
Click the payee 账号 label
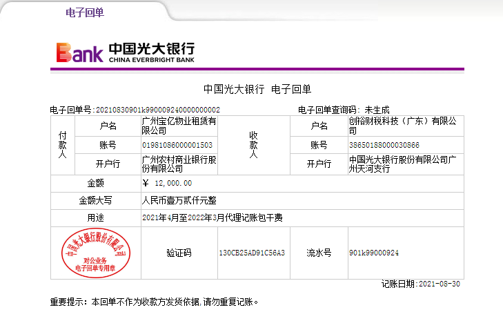tap(319, 145)
